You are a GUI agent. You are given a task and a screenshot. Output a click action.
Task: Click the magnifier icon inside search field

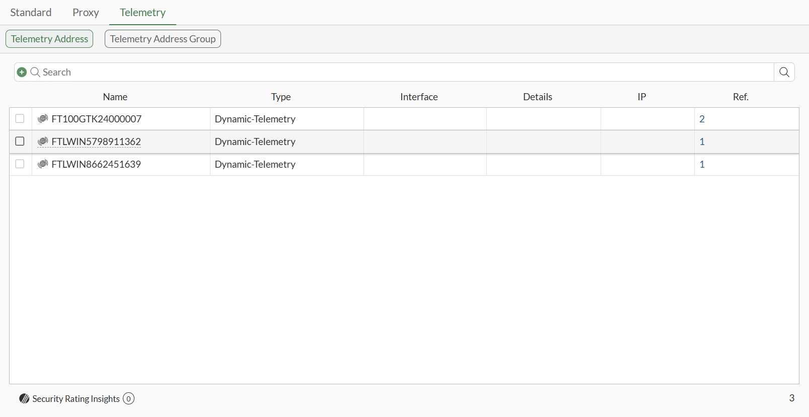(x=35, y=73)
